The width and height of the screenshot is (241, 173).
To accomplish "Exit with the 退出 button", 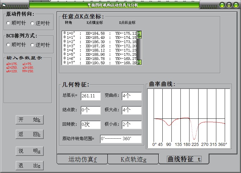I will [x=30, y=165].
